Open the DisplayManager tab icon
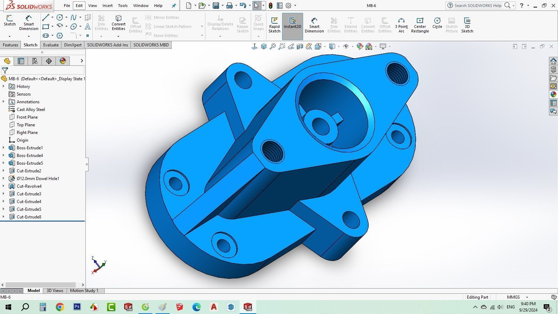This screenshot has width=558, height=314. (x=63, y=61)
